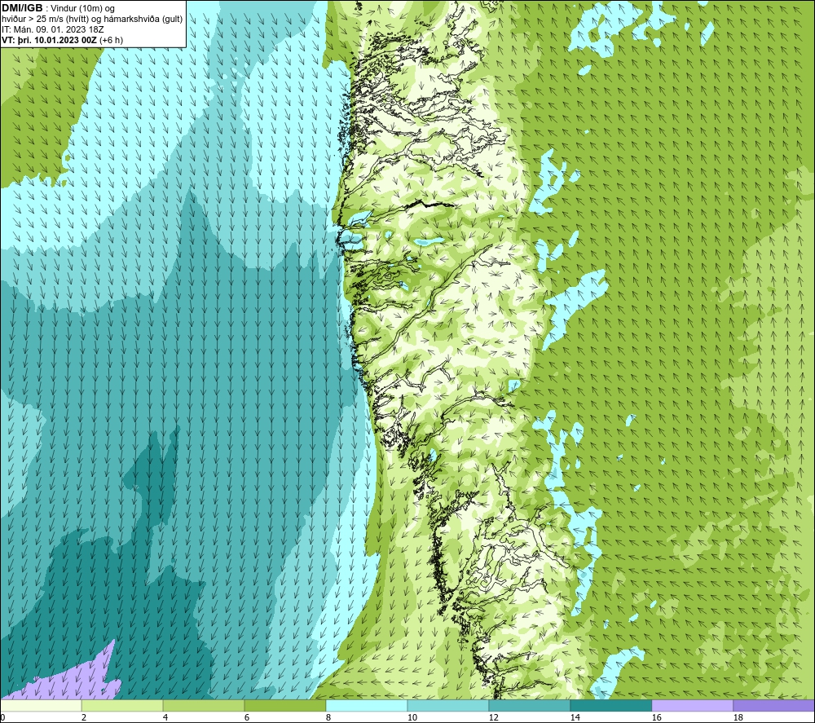The image size is (815, 723).
Task: Click the 16–18 m/s lavender legend swatch
Action: tap(692, 705)
